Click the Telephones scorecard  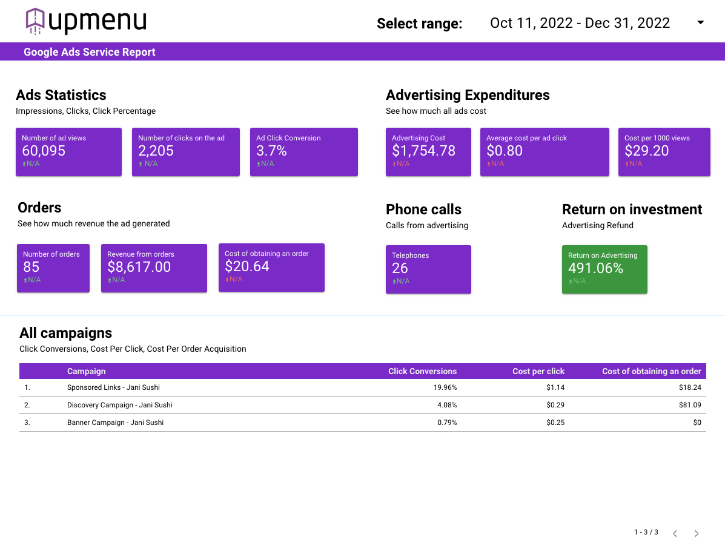tap(428, 269)
